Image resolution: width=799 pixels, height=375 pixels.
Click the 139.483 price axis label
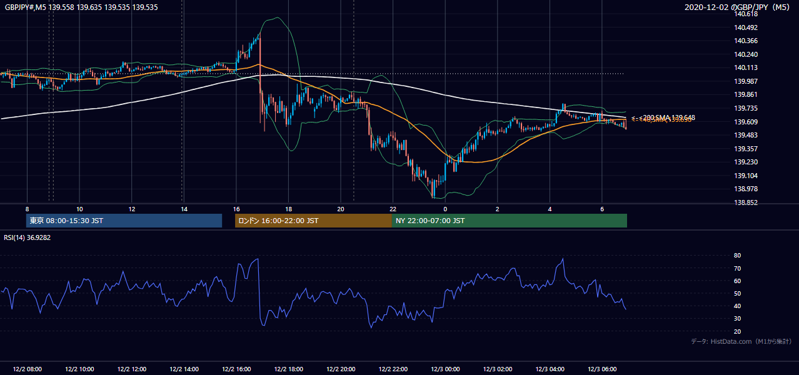coord(746,135)
